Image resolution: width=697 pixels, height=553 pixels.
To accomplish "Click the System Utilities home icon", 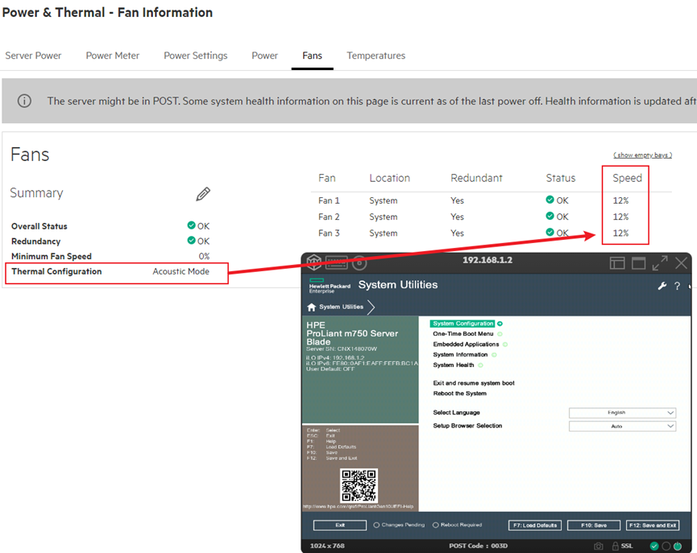I will (311, 307).
